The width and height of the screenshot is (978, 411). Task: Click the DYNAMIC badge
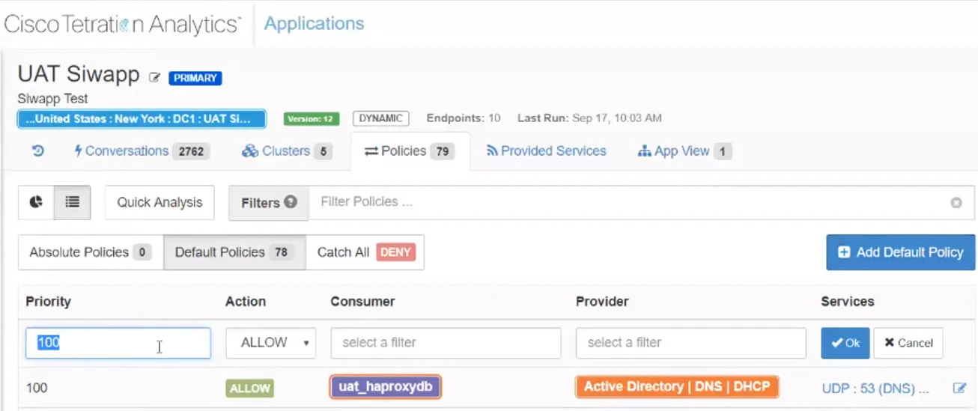click(x=381, y=118)
